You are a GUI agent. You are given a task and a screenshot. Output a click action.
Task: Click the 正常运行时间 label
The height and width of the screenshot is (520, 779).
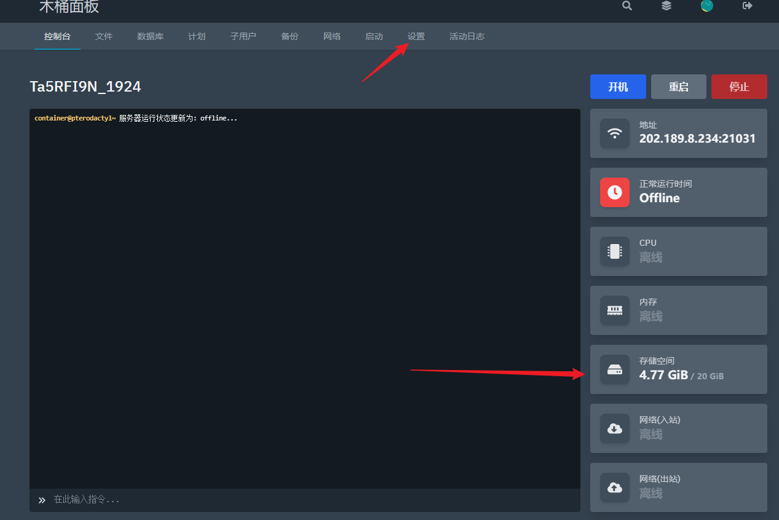pyautogui.click(x=666, y=184)
